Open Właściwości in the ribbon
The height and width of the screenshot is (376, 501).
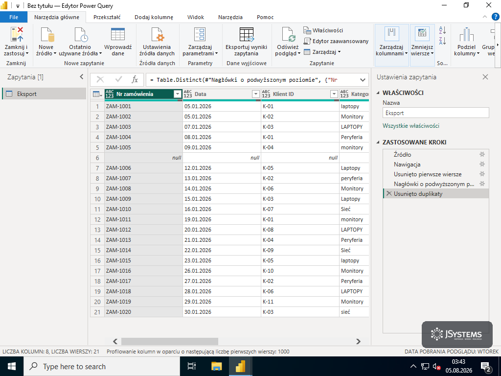click(323, 30)
